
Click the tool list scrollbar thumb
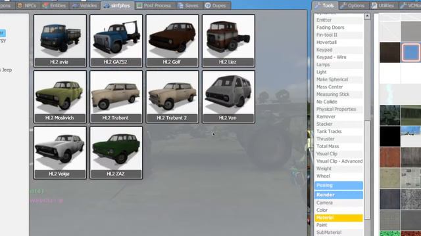[x=367, y=170]
